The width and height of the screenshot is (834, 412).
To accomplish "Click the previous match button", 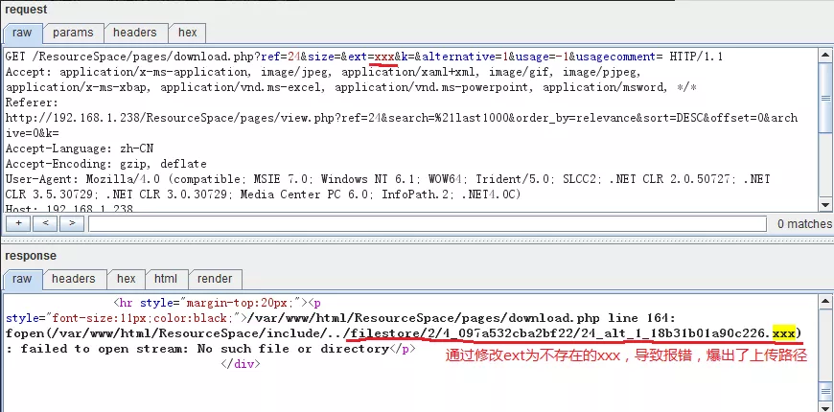I will coord(45,223).
